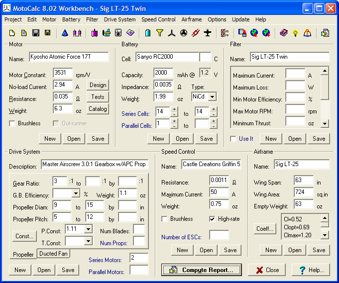The width and height of the screenshot is (339, 283).
Task: Click the coefficient list scroll-up arrow
Action: tap(325, 218)
